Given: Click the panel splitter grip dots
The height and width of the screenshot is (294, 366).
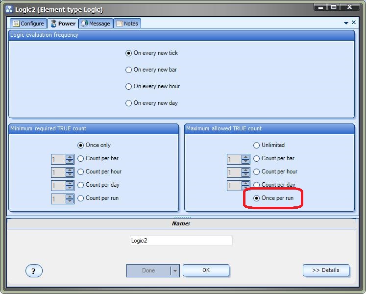Looking at the screenshot, I should click(183, 217).
